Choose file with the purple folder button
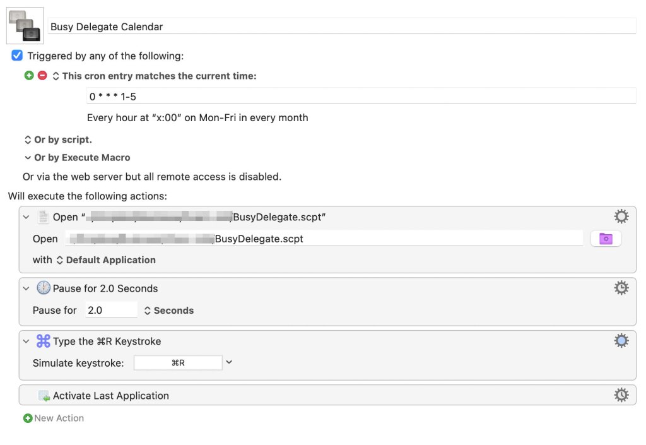Screen dimensions: 646x445 606,239
